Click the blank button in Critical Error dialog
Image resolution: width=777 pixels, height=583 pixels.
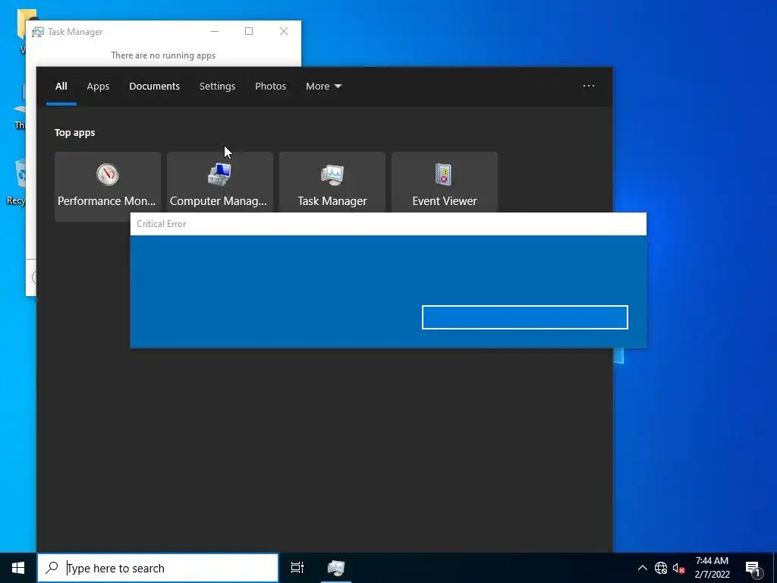click(525, 317)
